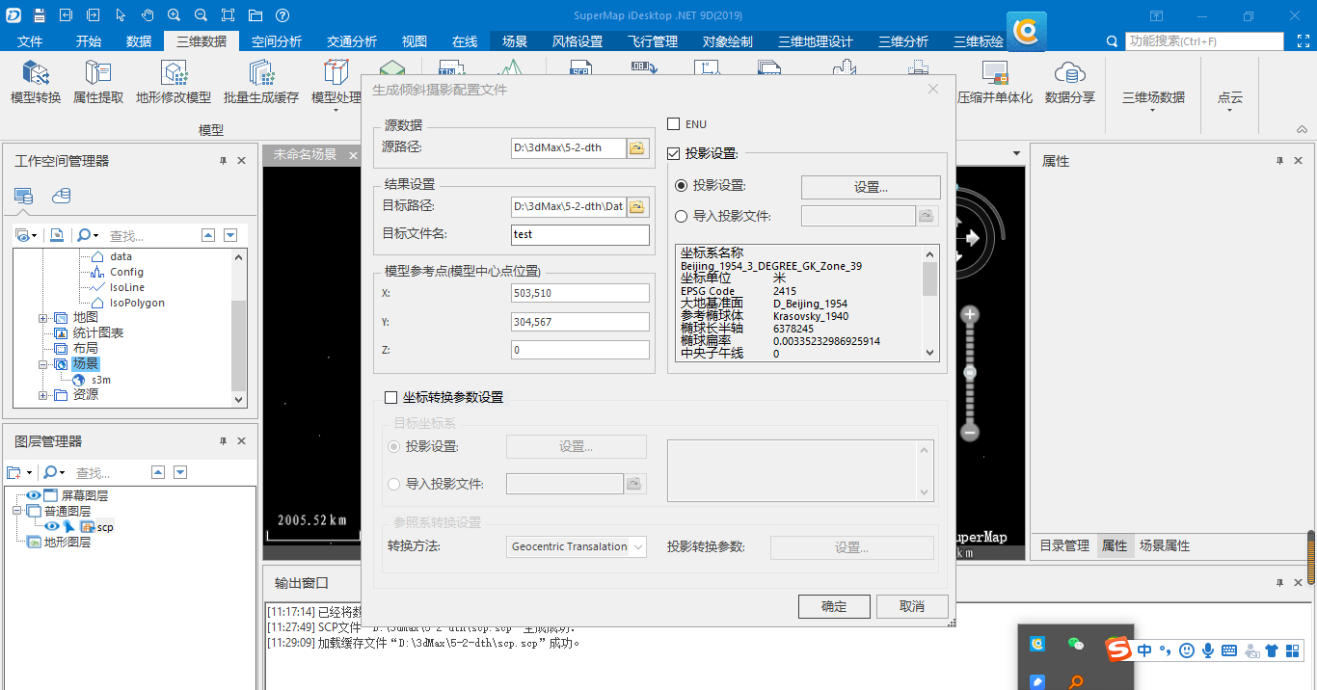This screenshot has height=690, width=1317.
Task: Browse for the 目标路径 folder
Action: [637, 206]
